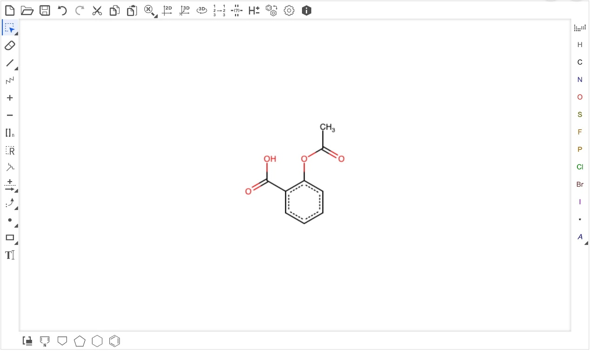Open a structure file
The image size is (590, 351).
pyautogui.click(x=27, y=10)
